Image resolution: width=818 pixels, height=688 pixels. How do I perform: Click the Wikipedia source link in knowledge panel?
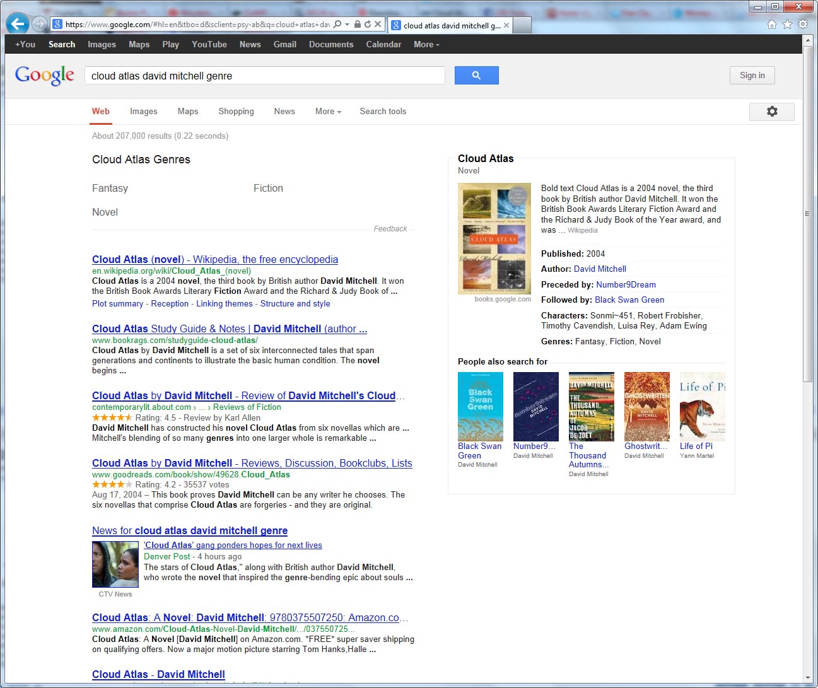(583, 231)
